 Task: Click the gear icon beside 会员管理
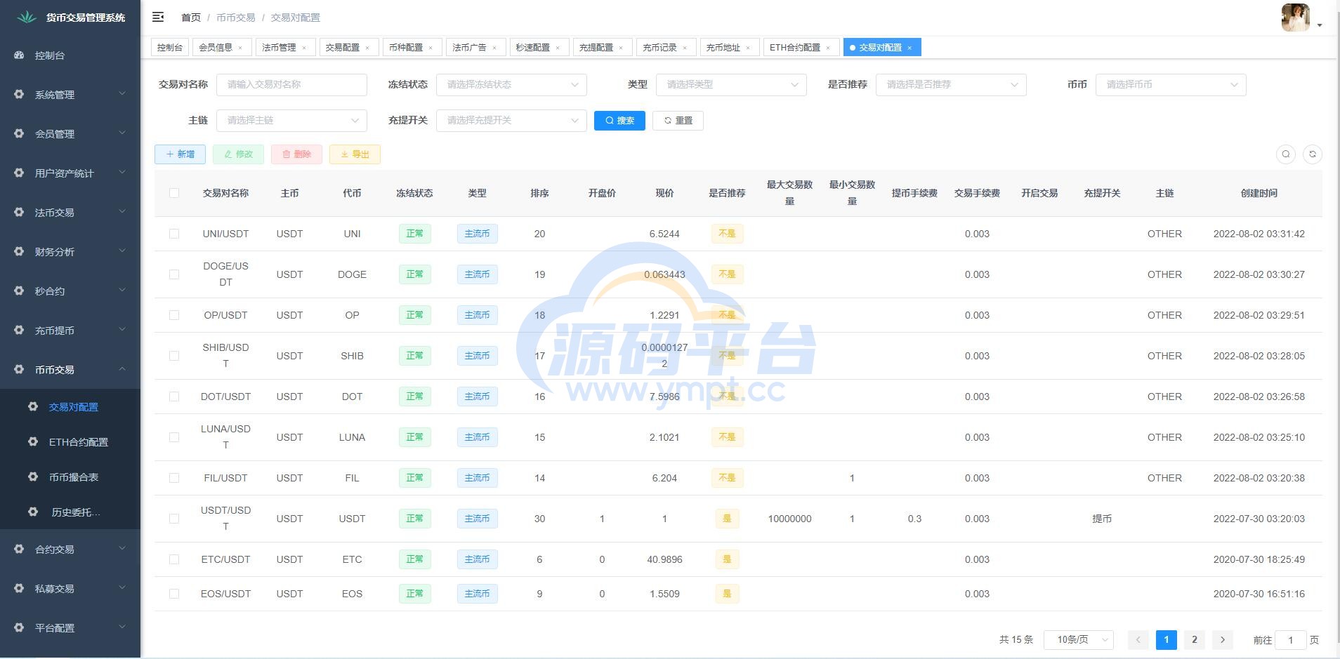[x=19, y=133]
